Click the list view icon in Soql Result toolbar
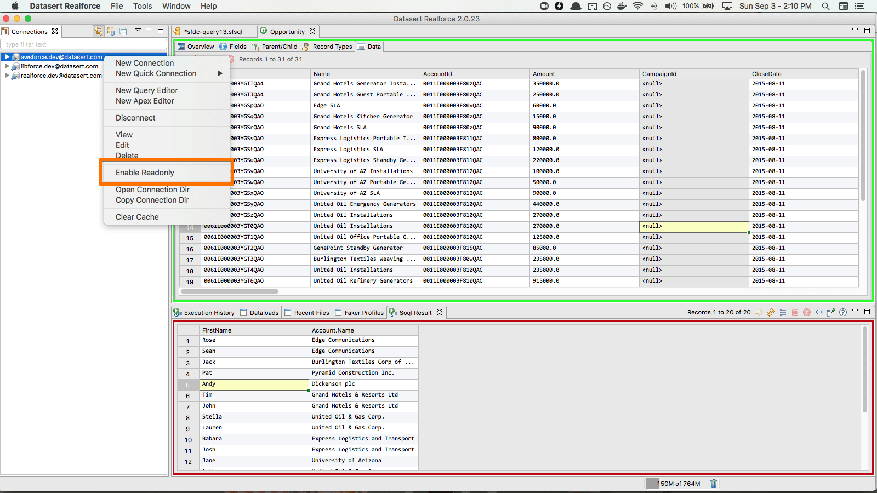 tap(783, 312)
